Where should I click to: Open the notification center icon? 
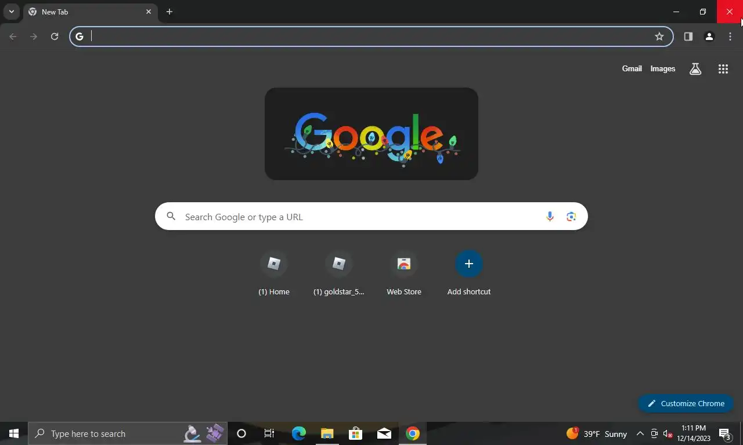[x=724, y=433]
